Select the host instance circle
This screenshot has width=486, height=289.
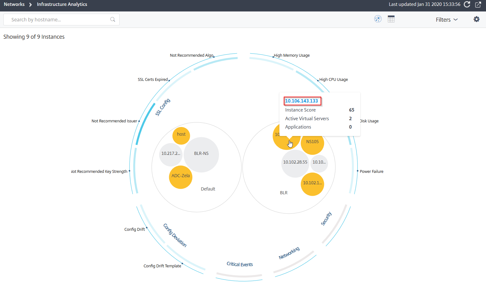point(181,136)
